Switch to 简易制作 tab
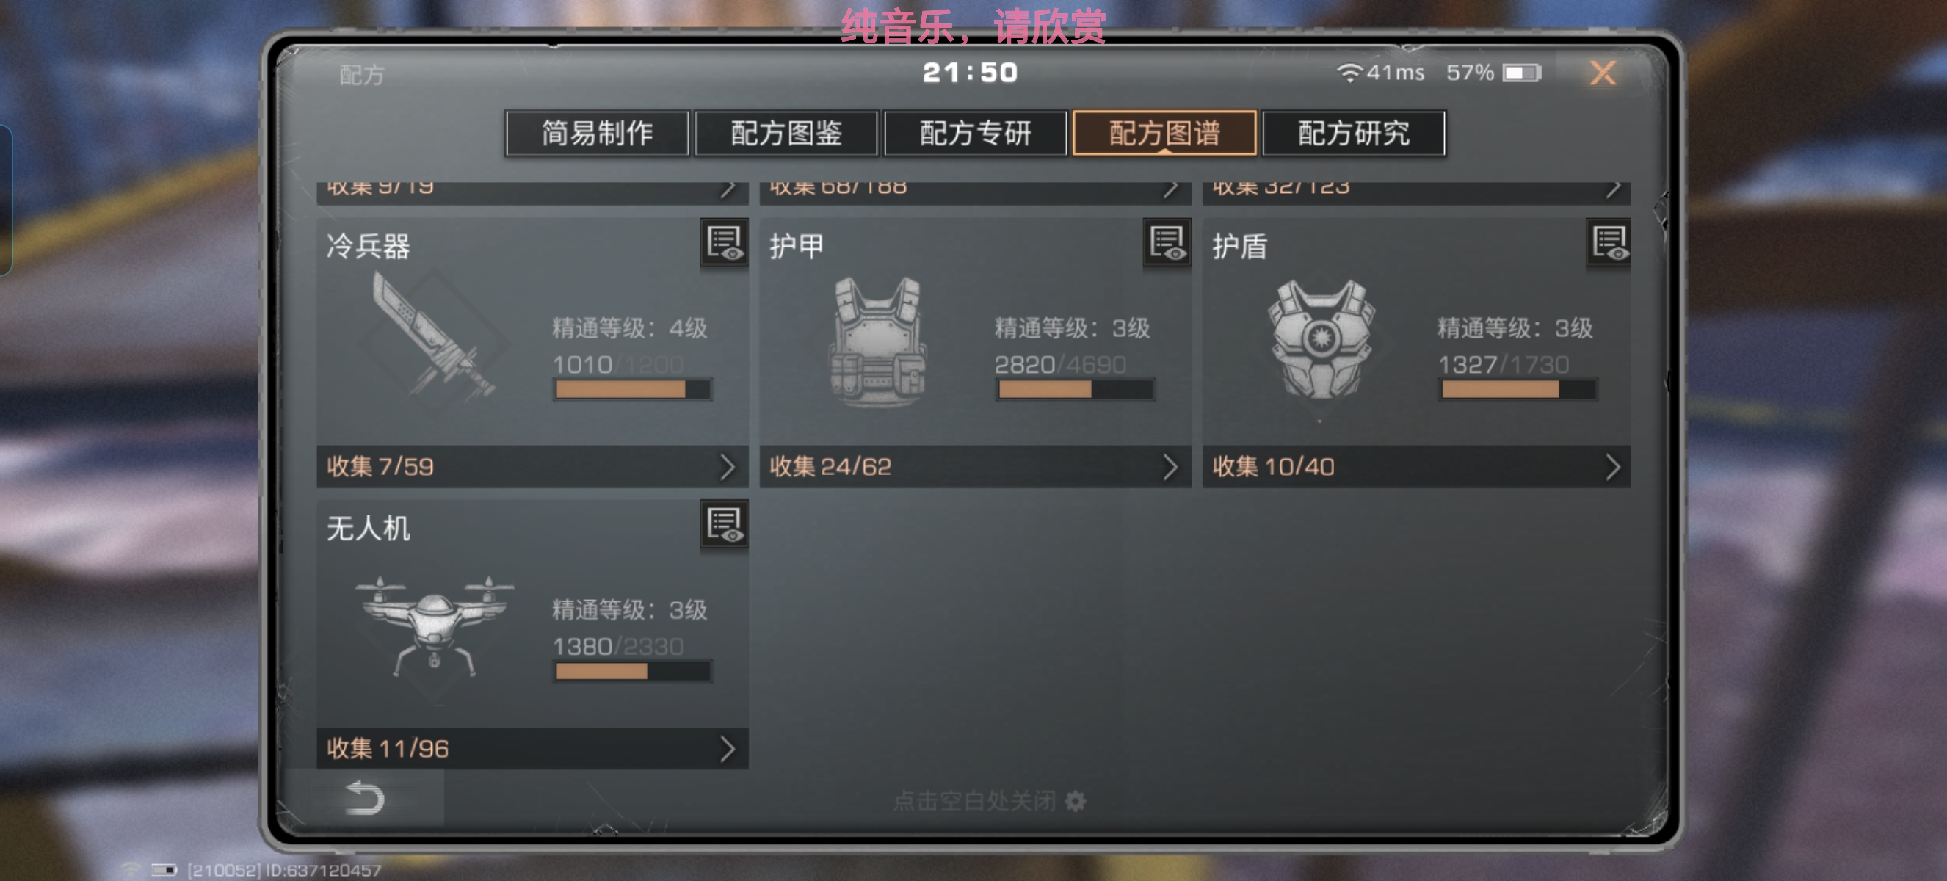The image size is (1947, 881). (x=597, y=134)
